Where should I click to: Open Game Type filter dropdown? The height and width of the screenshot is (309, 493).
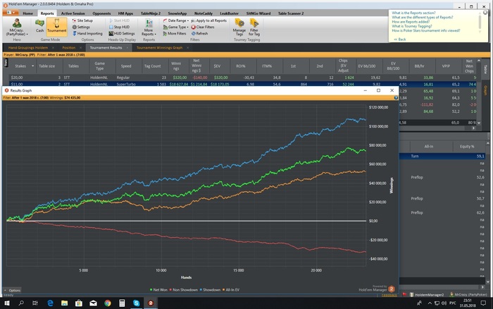(x=176, y=27)
